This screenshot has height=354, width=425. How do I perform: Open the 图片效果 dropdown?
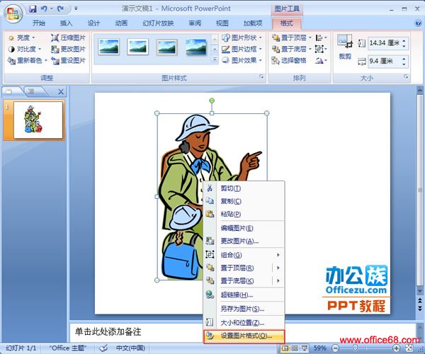[242, 60]
